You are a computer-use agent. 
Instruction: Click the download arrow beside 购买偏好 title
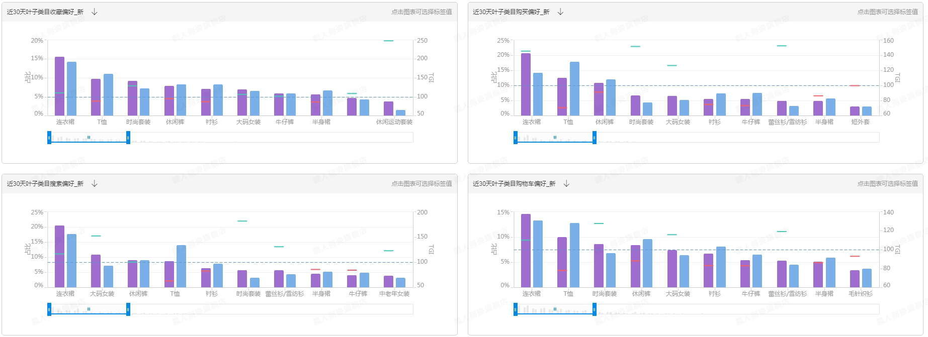coord(560,12)
